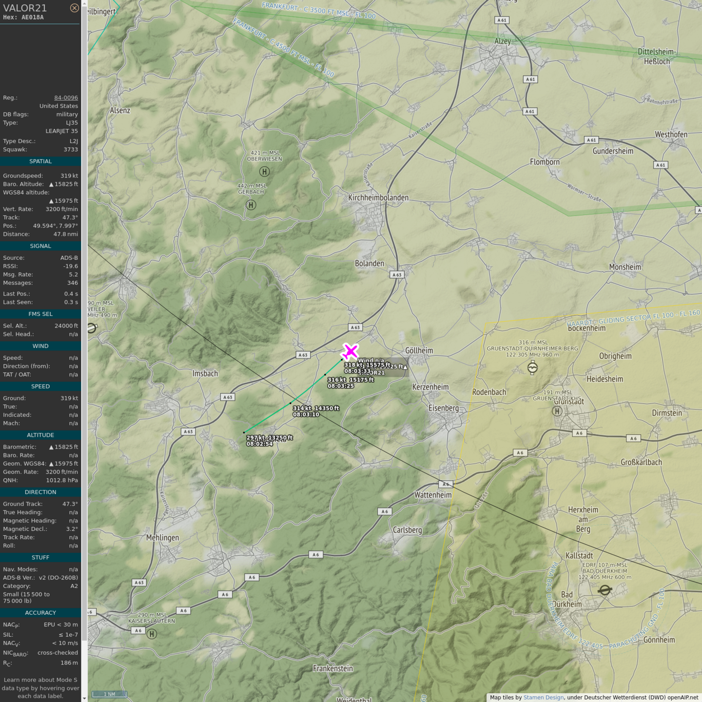Select Gruenstadt-Quirnheimer Berg glider airfield icon

pyautogui.click(x=532, y=368)
